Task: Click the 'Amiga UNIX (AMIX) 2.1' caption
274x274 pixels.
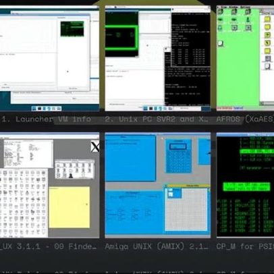Action: click(157, 246)
